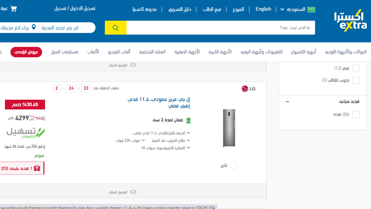Click the متوفر availability text
This screenshot has width=371, height=209.
39,156
